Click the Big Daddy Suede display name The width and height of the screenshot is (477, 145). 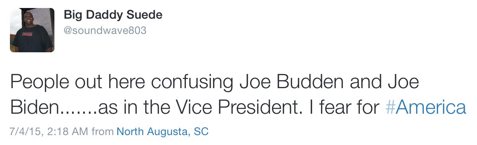tap(113, 15)
